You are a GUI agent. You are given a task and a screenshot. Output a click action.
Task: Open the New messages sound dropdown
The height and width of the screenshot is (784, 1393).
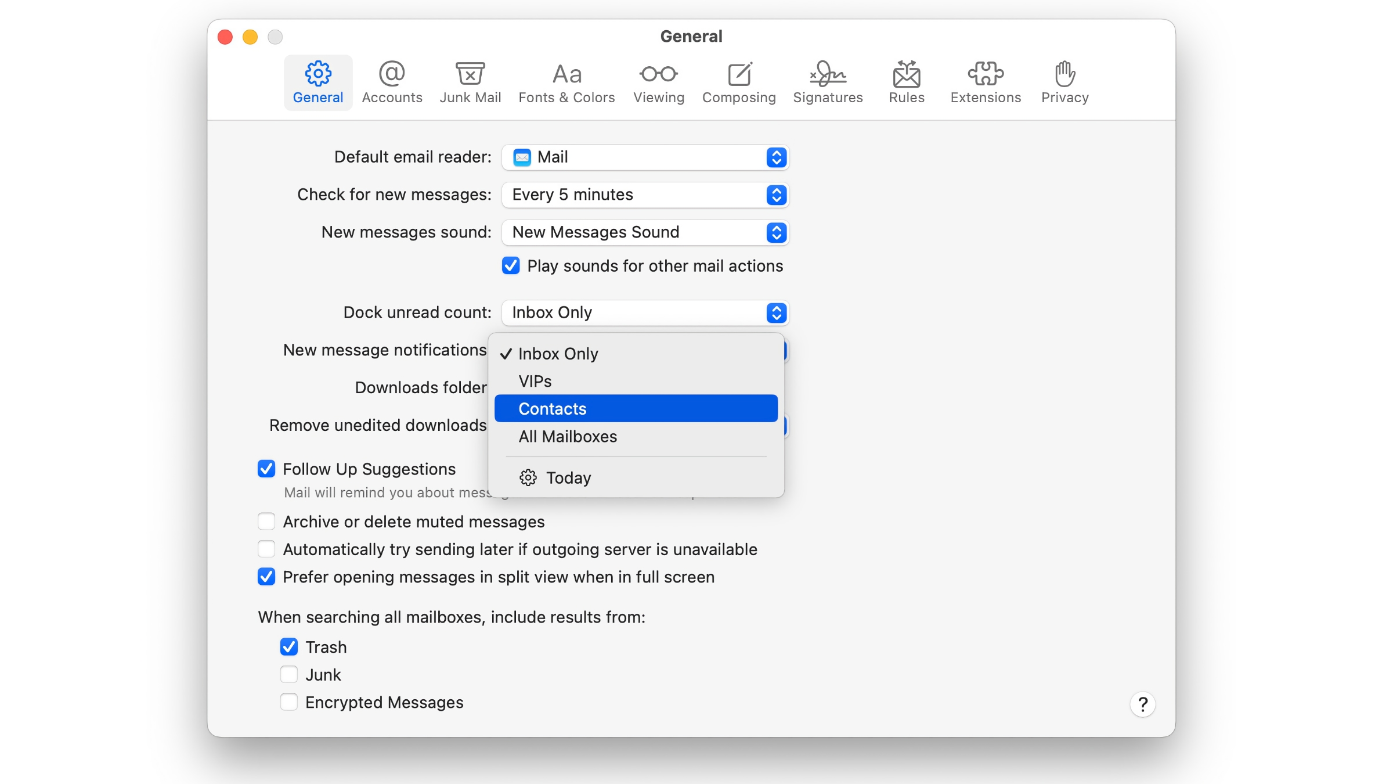pyautogui.click(x=645, y=232)
